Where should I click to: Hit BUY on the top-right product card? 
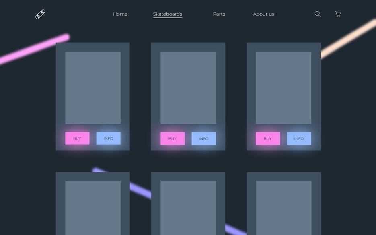coord(268,138)
